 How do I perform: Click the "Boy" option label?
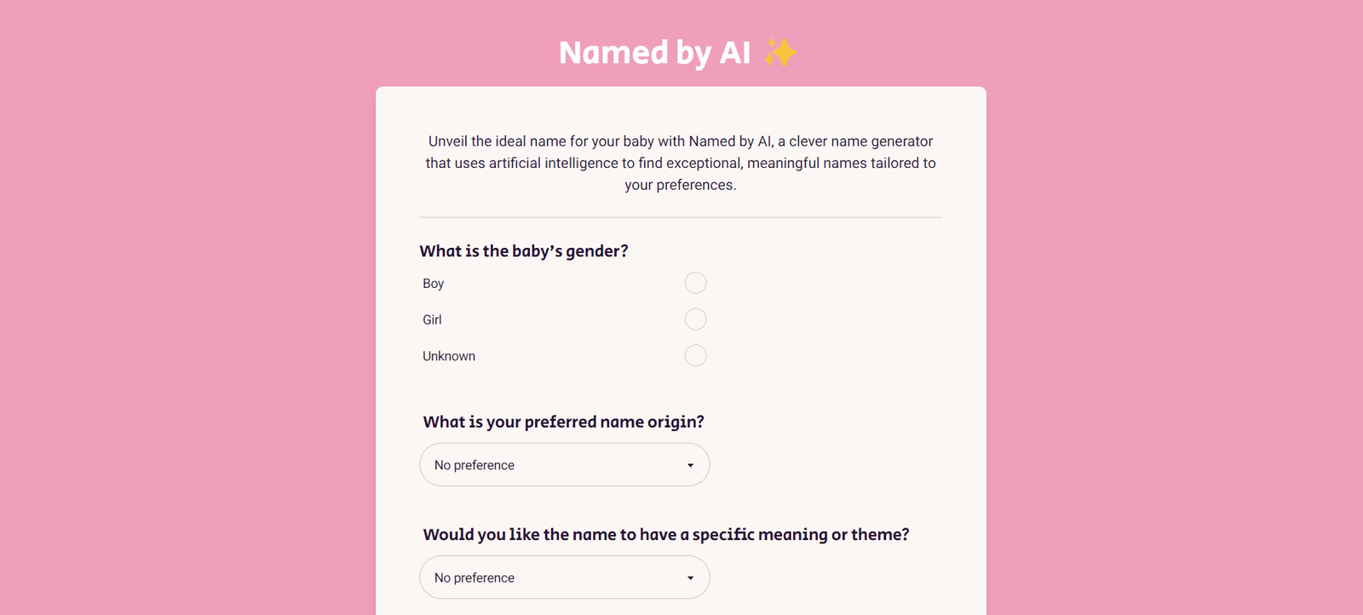[x=434, y=284]
